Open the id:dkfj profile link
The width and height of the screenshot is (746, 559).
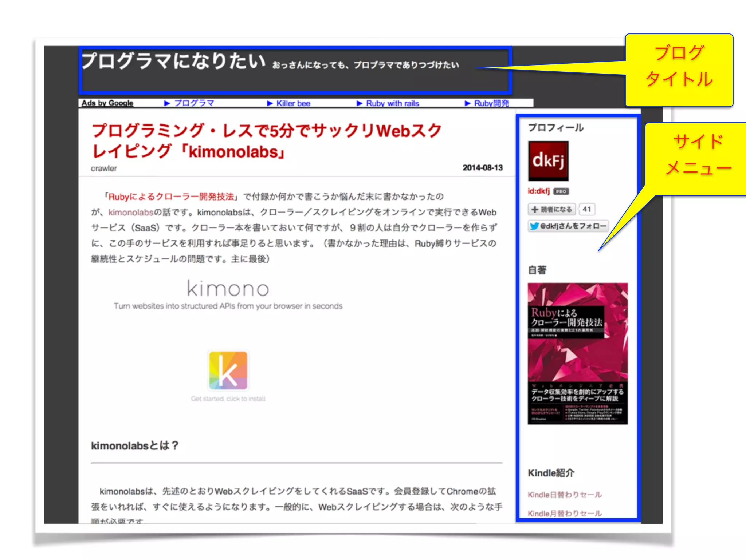pyautogui.click(x=539, y=191)
